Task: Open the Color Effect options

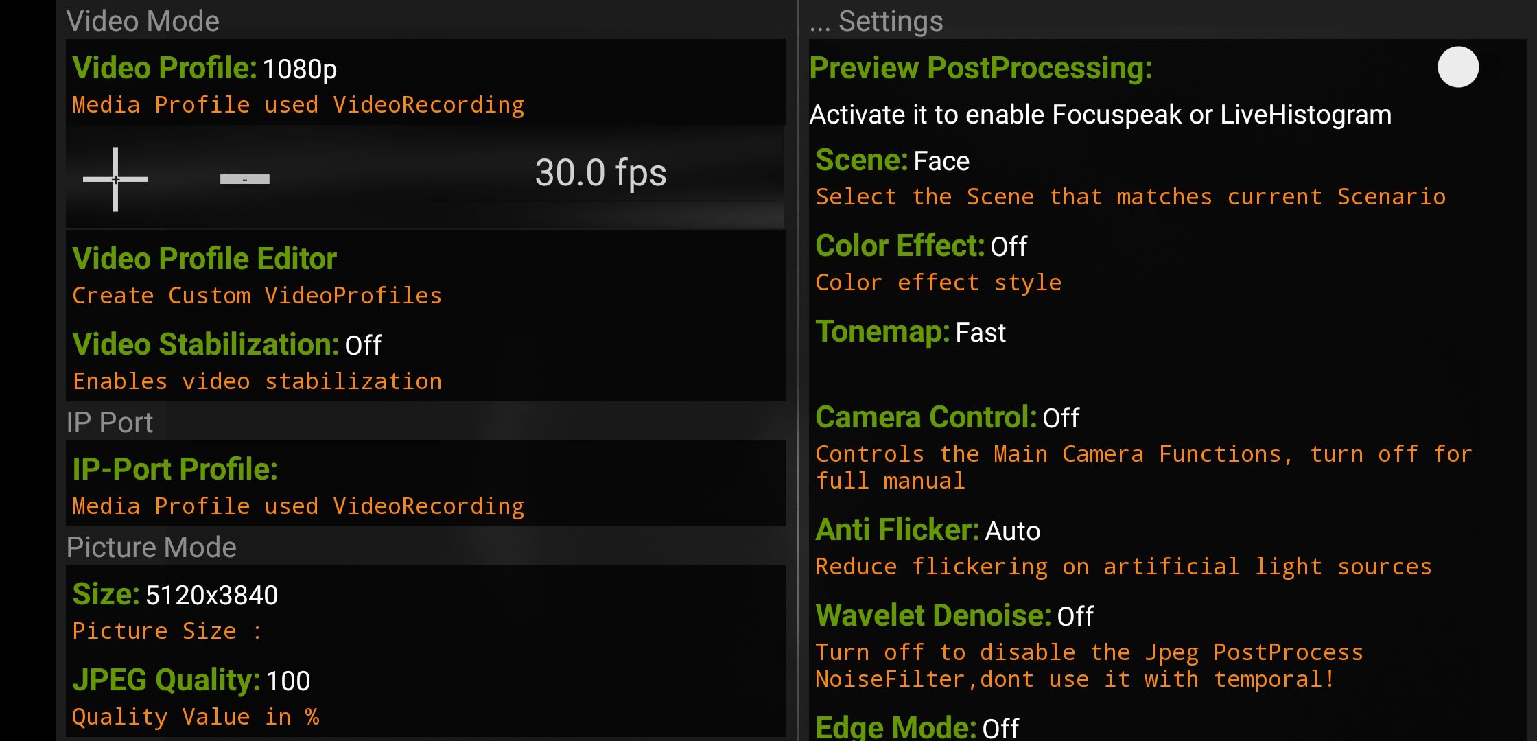Action: [x=1166, y=261]
